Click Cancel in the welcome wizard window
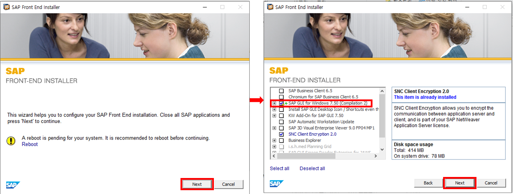 [x=229, y=184]
